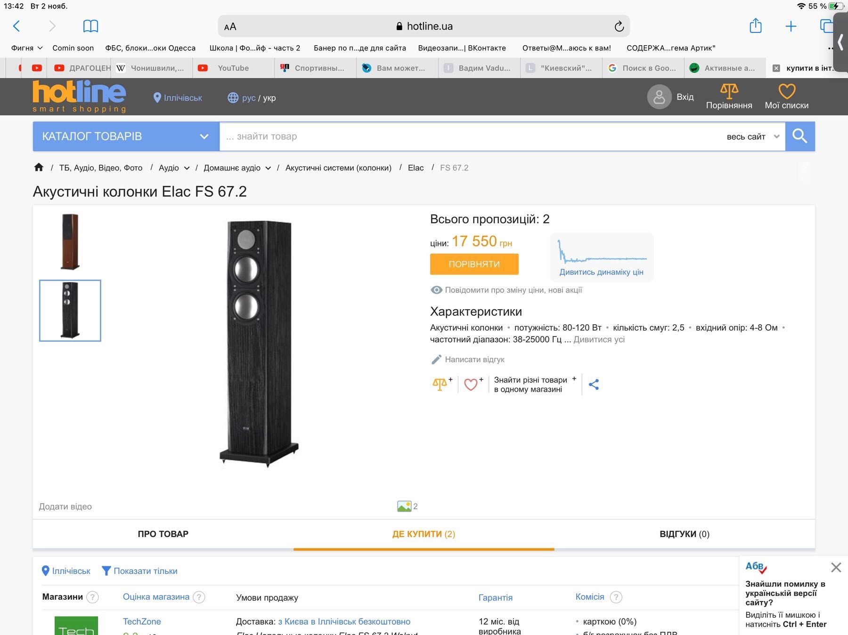
Task: Open Дивитись динаміку цін link
Action: click(601, 272)
